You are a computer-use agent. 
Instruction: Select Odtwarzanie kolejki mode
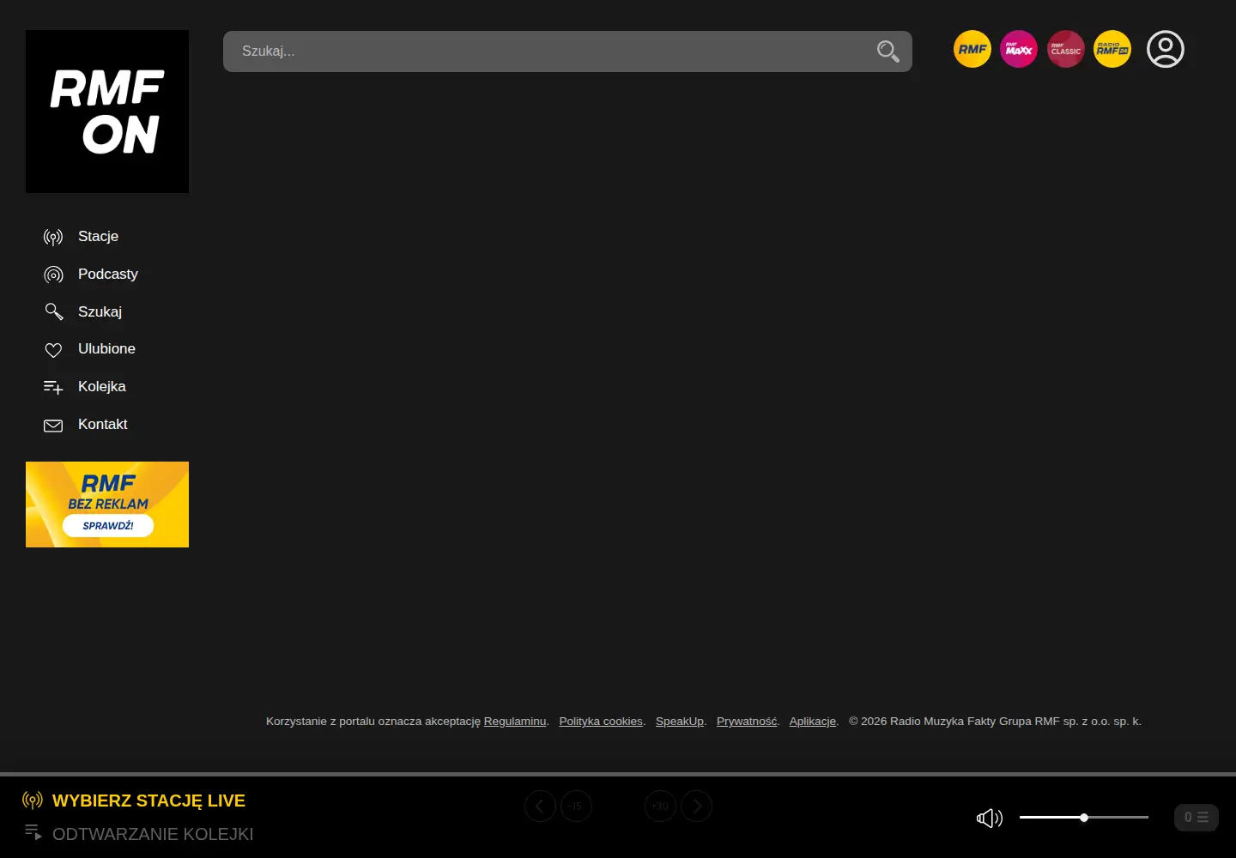point(138,834)
